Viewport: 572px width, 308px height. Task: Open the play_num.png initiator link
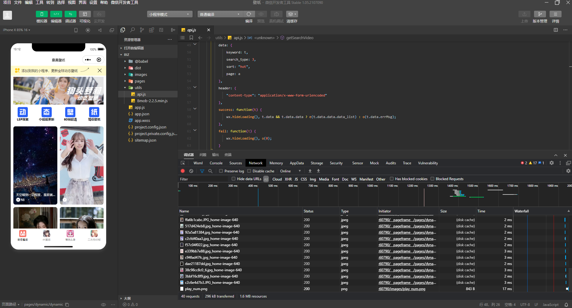(x=402, y=289)
